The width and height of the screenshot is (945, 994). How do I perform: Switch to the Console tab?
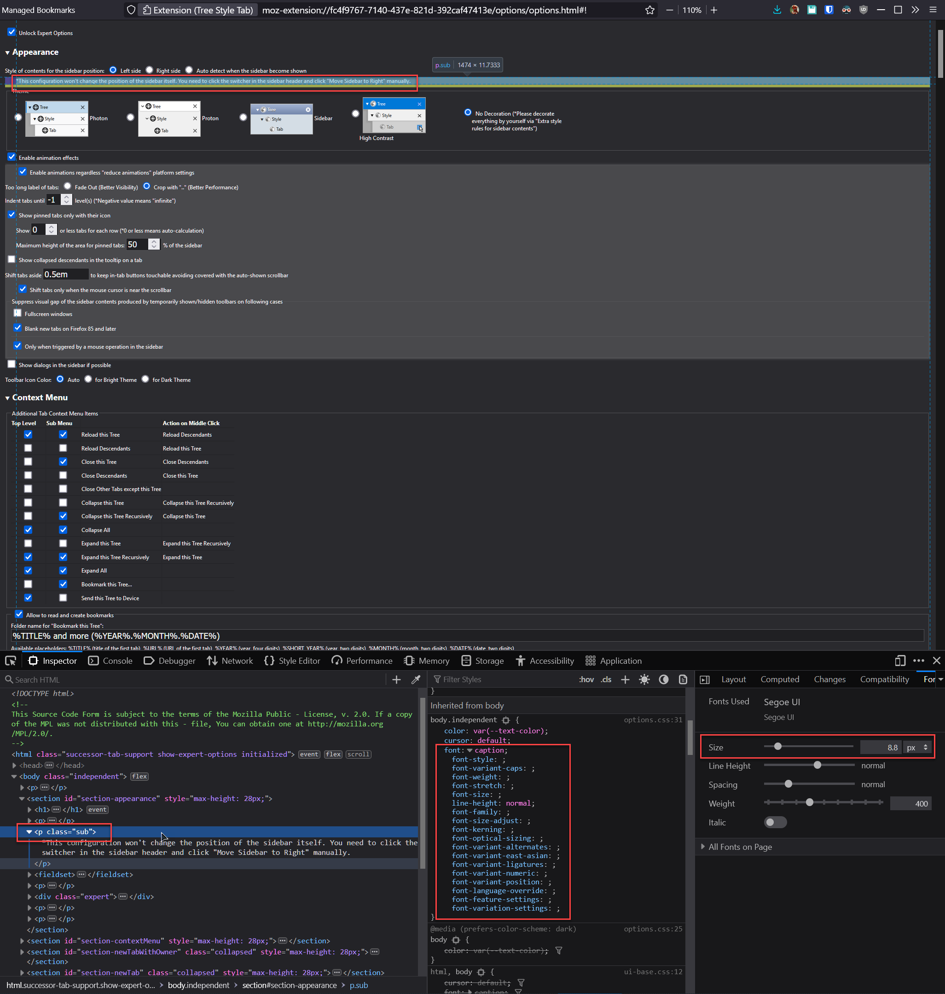coord(110,661)
